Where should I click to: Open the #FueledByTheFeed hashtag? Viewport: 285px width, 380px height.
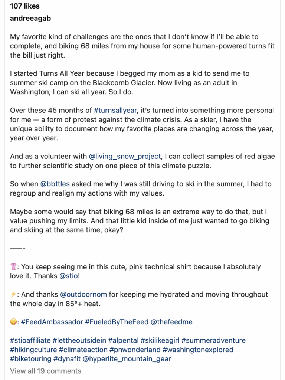point(117,322)
